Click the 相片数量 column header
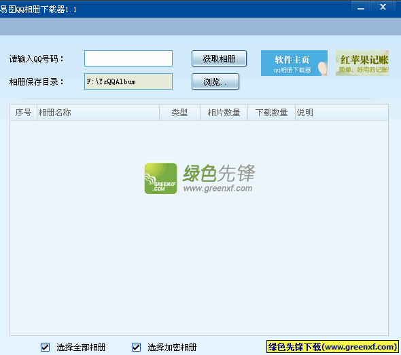The height and width of the screenshot is (355, 401). (x=224, y=113)
